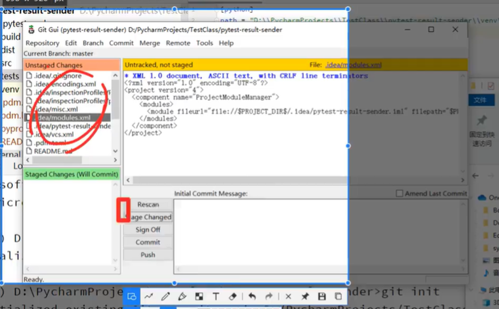Select the eraser tool
Screen dimensions: 499x309
point(232,296)
